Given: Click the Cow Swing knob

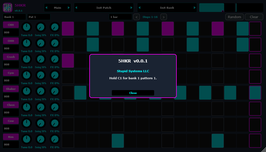Looking at the screenshot, I should tap(40, 123).
